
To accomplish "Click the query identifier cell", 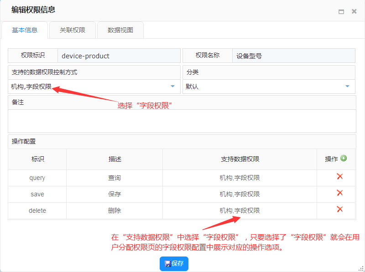I will (x=37, y=178).
